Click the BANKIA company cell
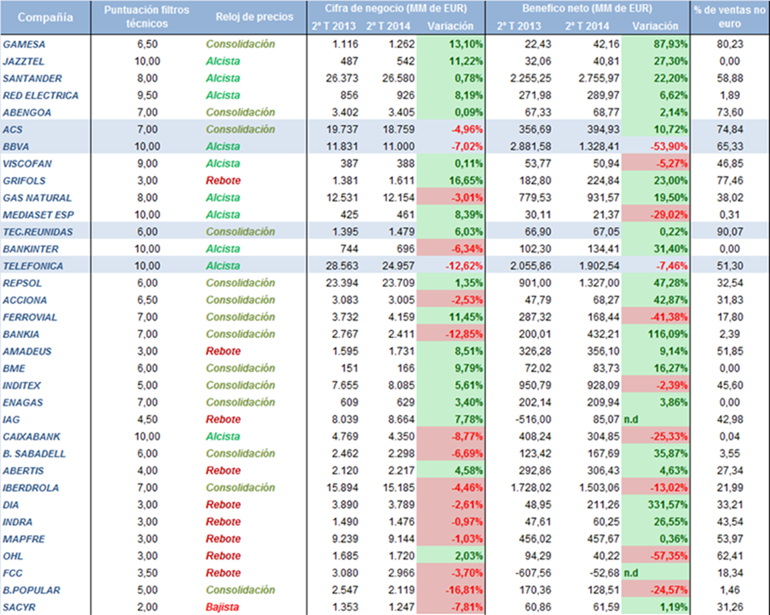The height and width of the screenshot is (615, 770). [x=21, y=334]
